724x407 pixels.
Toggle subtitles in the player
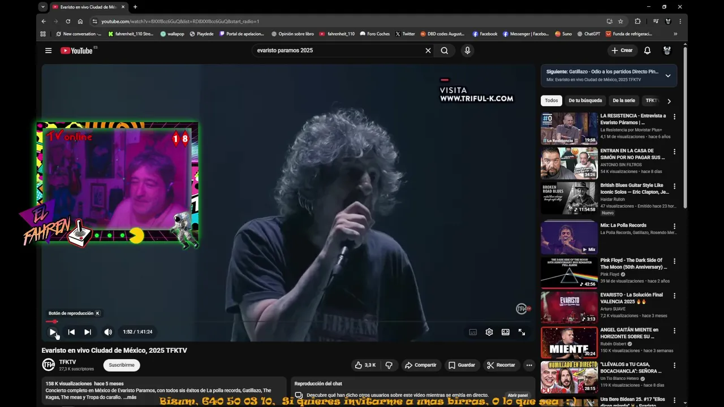coord(473,332)
